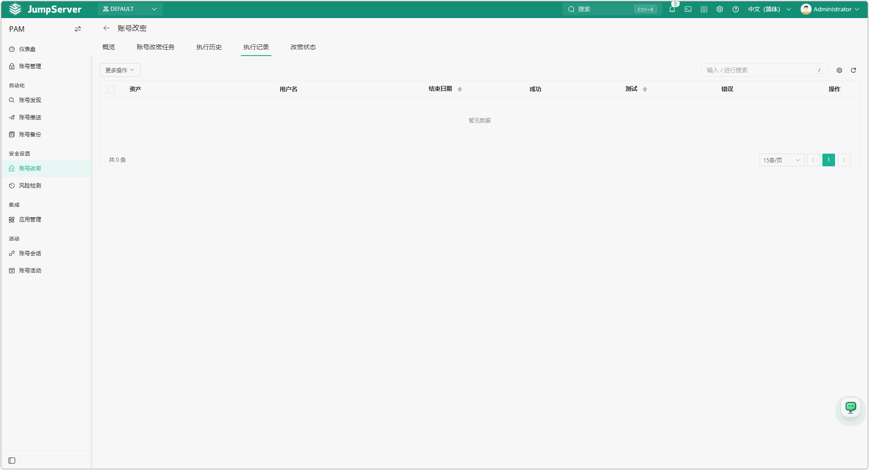Switch to the 改密状态 tab
This screenshot has height=470, width=869.
click(x=303, y=47)
